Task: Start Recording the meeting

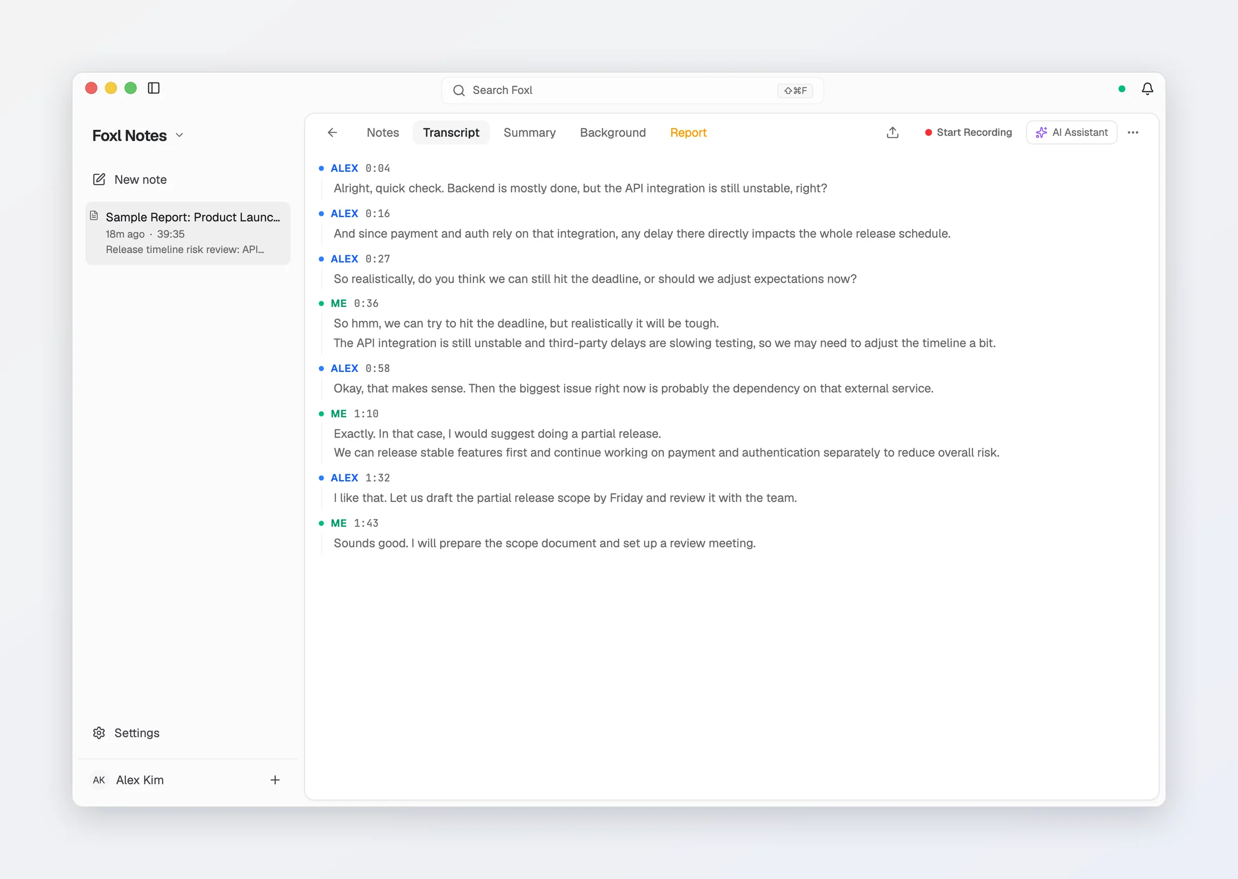Action: point(969,133)
